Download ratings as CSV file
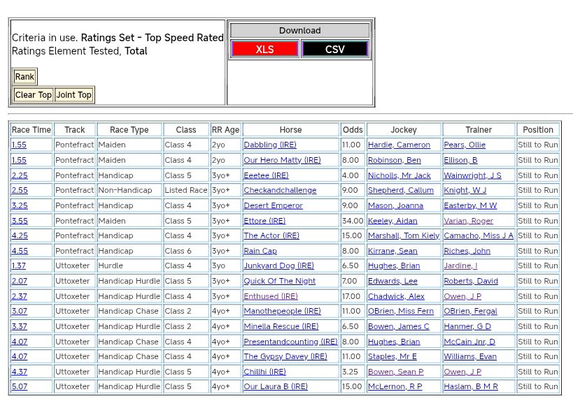This screenshot has height=415, width=573. coord(334,50)
